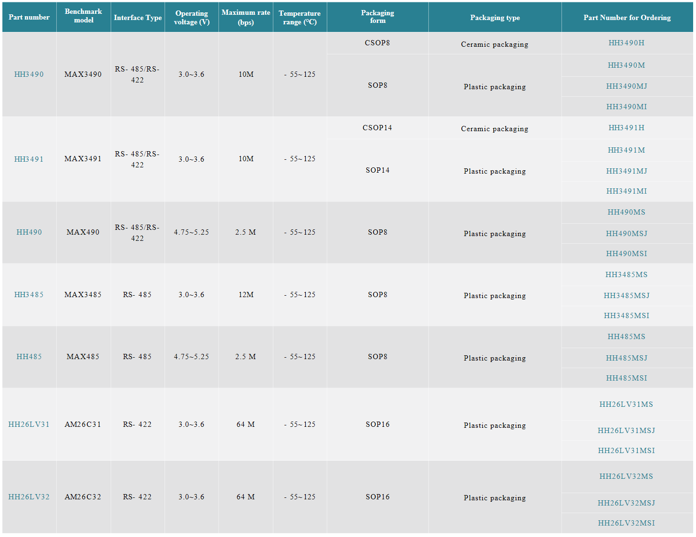Click ordering link HH3490MJ
This screenshot has height=537, width=696.
(x=626, y=86)
